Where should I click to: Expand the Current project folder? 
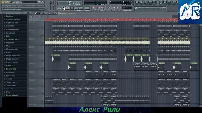pos(13,30)
